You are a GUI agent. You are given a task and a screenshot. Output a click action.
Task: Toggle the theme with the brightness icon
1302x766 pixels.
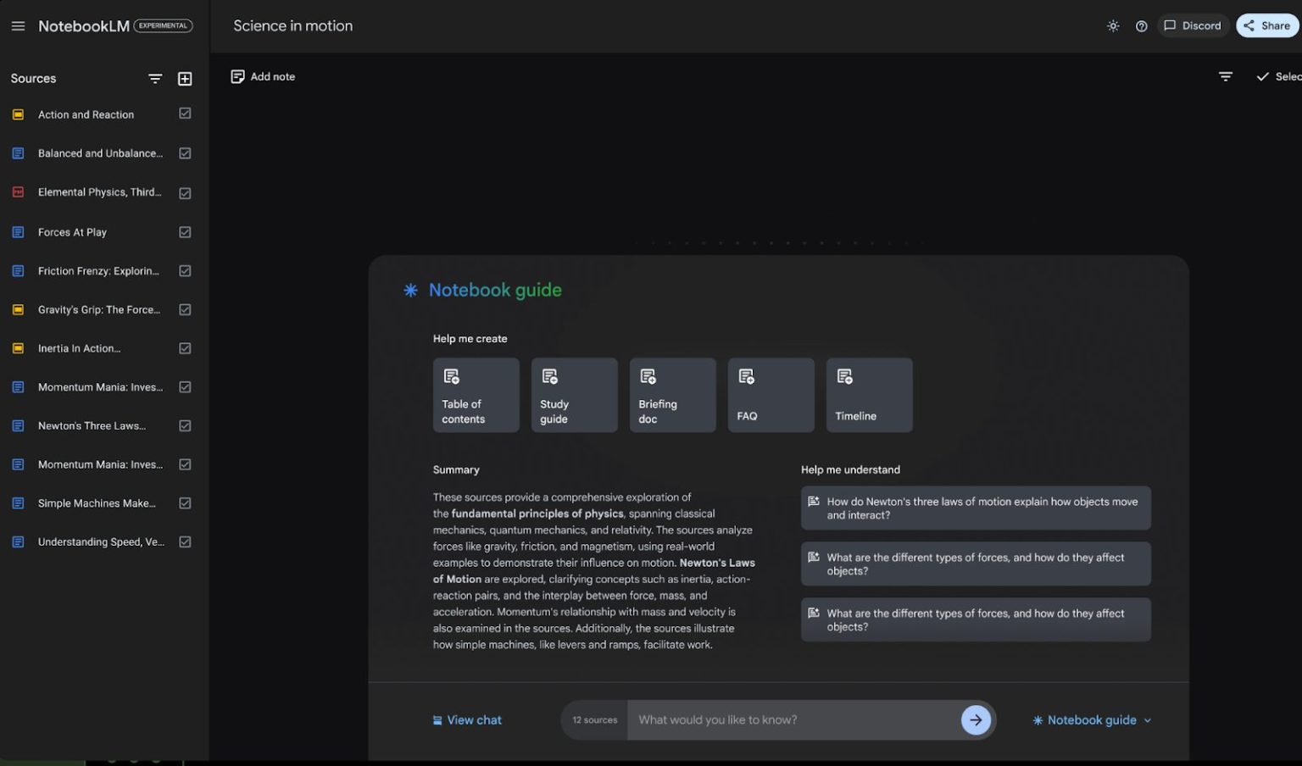tap(1112, 25)
